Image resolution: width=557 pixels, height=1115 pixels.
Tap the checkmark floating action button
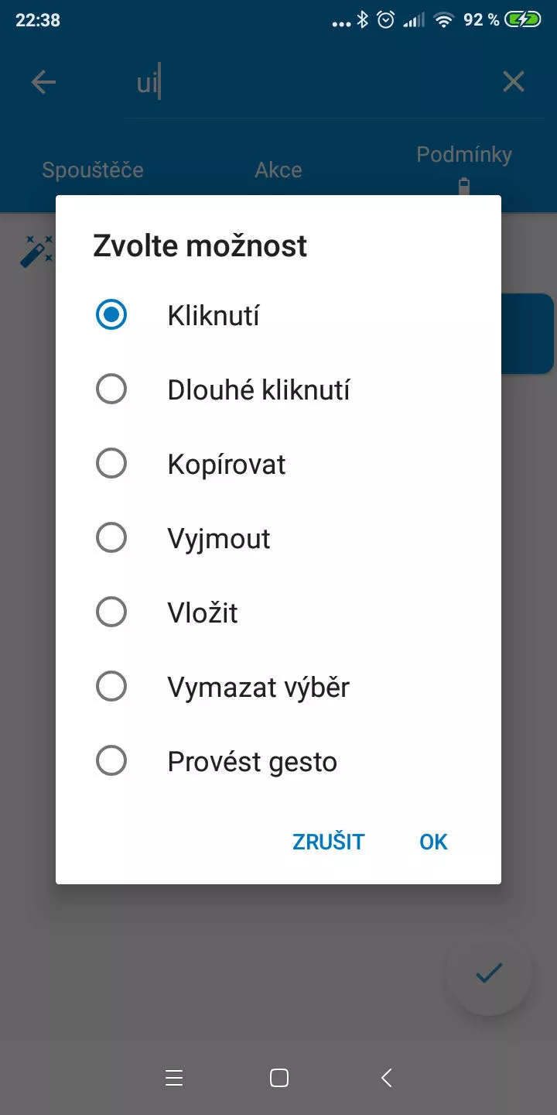pyautogui.click(x=489, y=973)
